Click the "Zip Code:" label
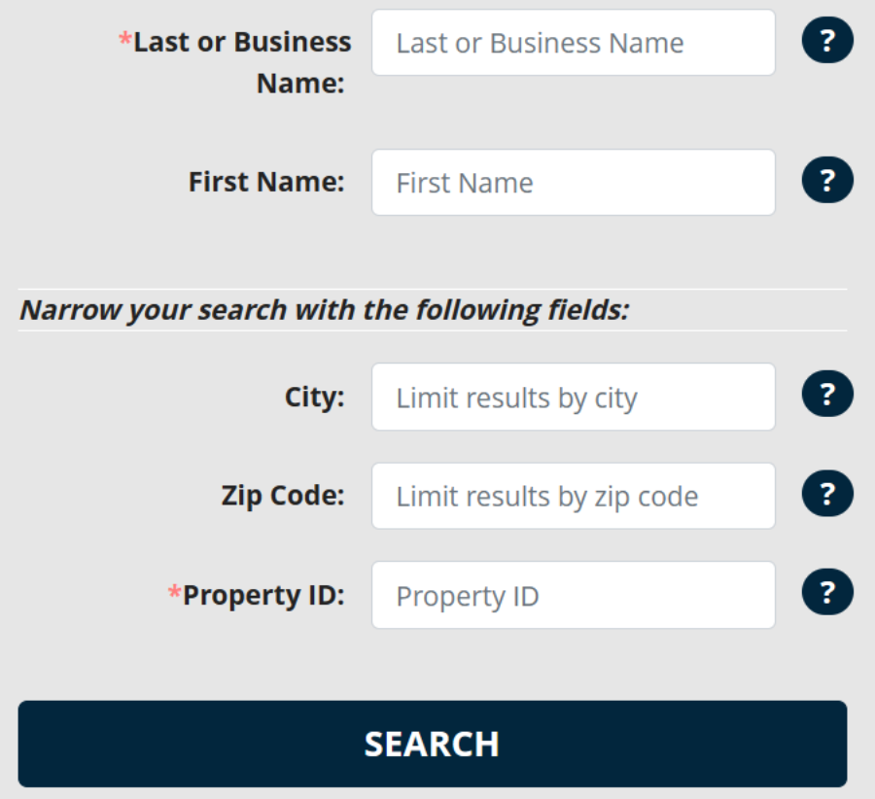 pyautogui.click(x=282, y=496)
